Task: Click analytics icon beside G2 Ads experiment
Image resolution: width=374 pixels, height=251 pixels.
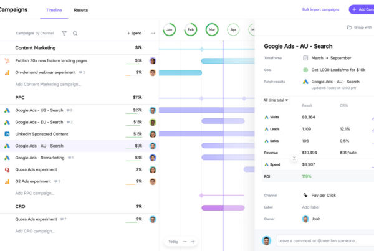Action: pos(7,182)
